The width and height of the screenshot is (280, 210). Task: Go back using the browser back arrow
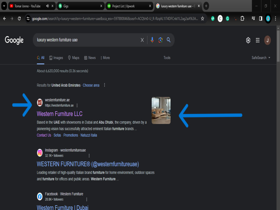click(5, 18)
